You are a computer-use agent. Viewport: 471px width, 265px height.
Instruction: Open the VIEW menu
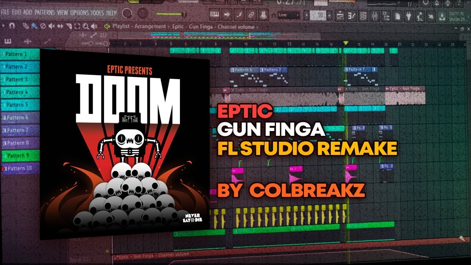point(63,13)
